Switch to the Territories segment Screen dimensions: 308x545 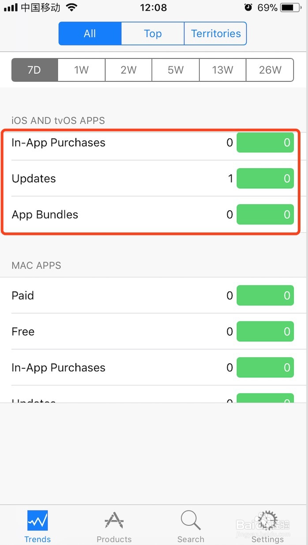[x=215, y=34]
